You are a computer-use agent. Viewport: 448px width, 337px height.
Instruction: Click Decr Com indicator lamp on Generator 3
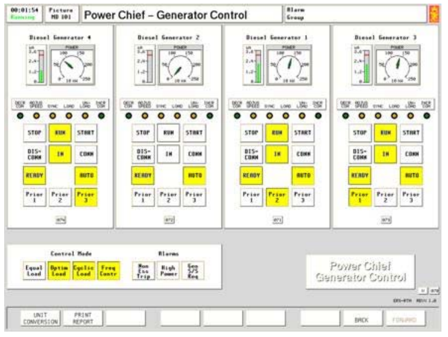(346, 115)
